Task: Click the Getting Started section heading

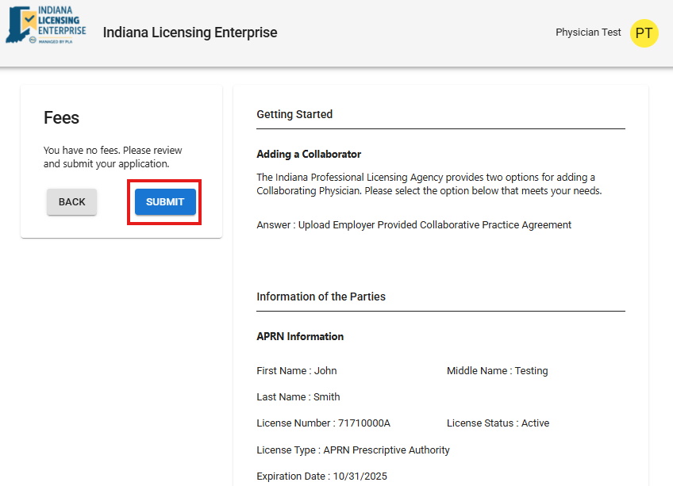Action: tap(294, 114)
